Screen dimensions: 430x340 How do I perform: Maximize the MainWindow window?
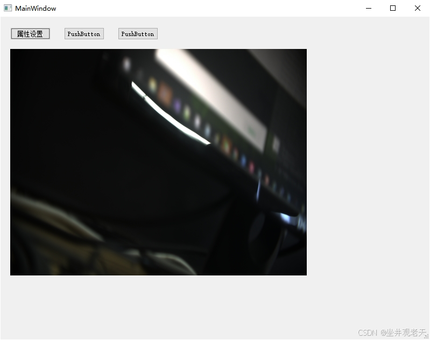[x=393, y=8]
